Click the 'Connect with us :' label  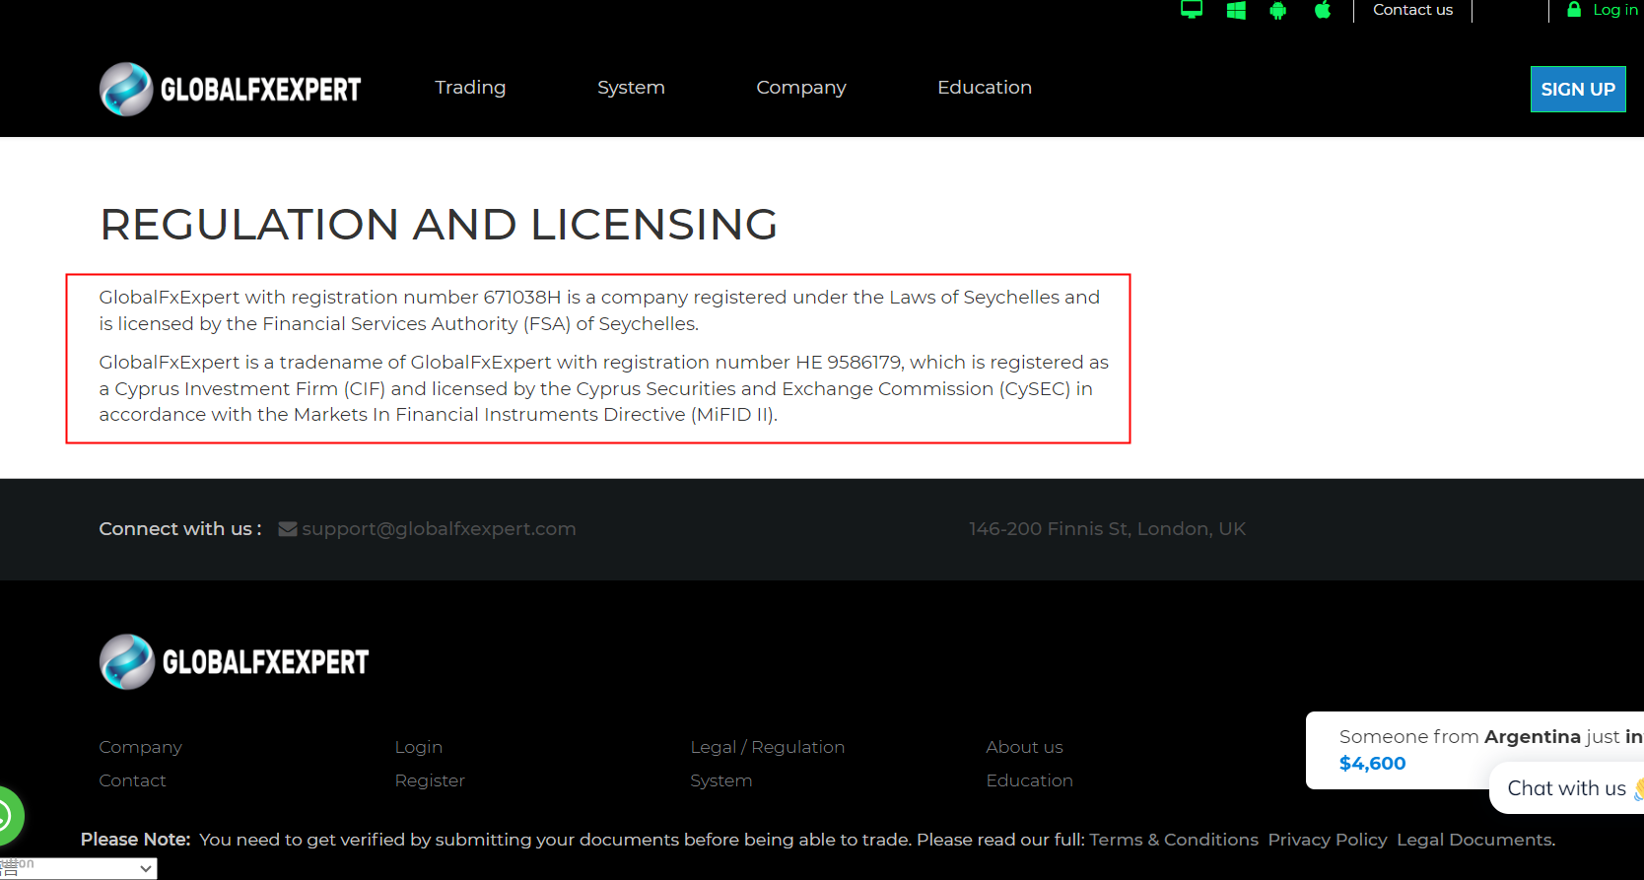pos(180,529)
